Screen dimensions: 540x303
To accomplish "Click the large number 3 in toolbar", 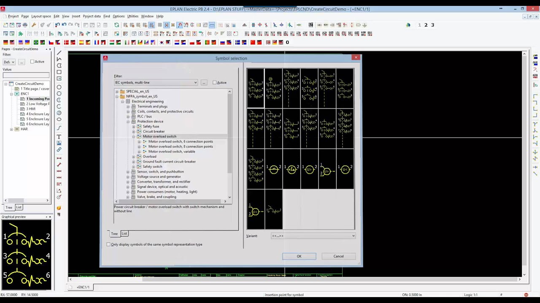I will (432, 25).
